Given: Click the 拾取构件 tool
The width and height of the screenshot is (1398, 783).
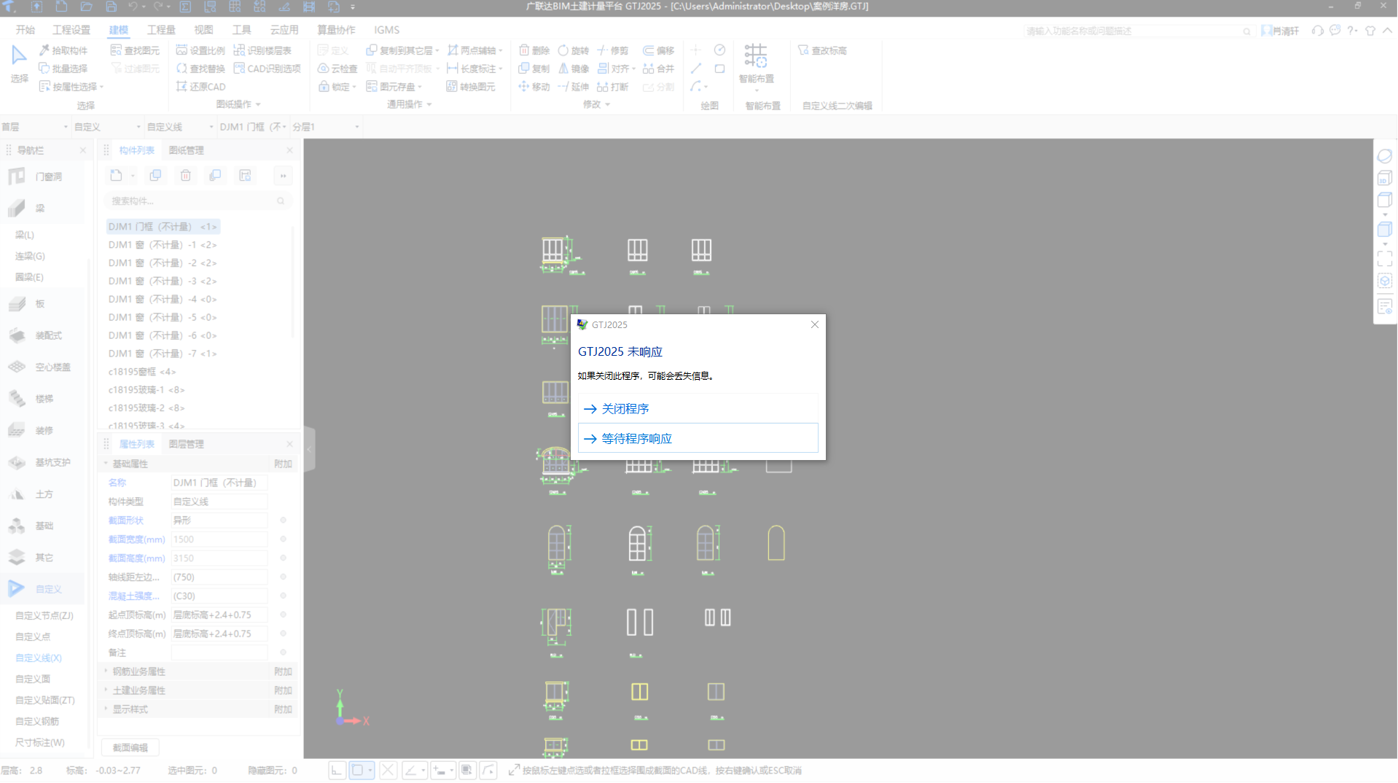Looking at the screenshot, I should tap(63, 50).
